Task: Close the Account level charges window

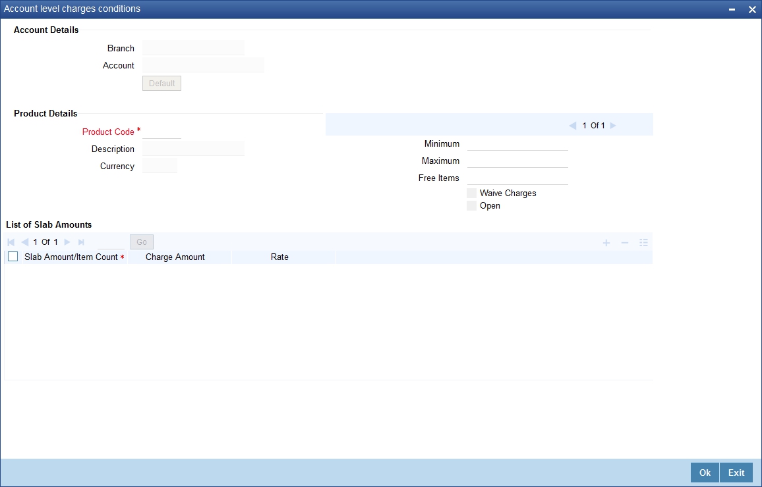Action: coord(752,9)
